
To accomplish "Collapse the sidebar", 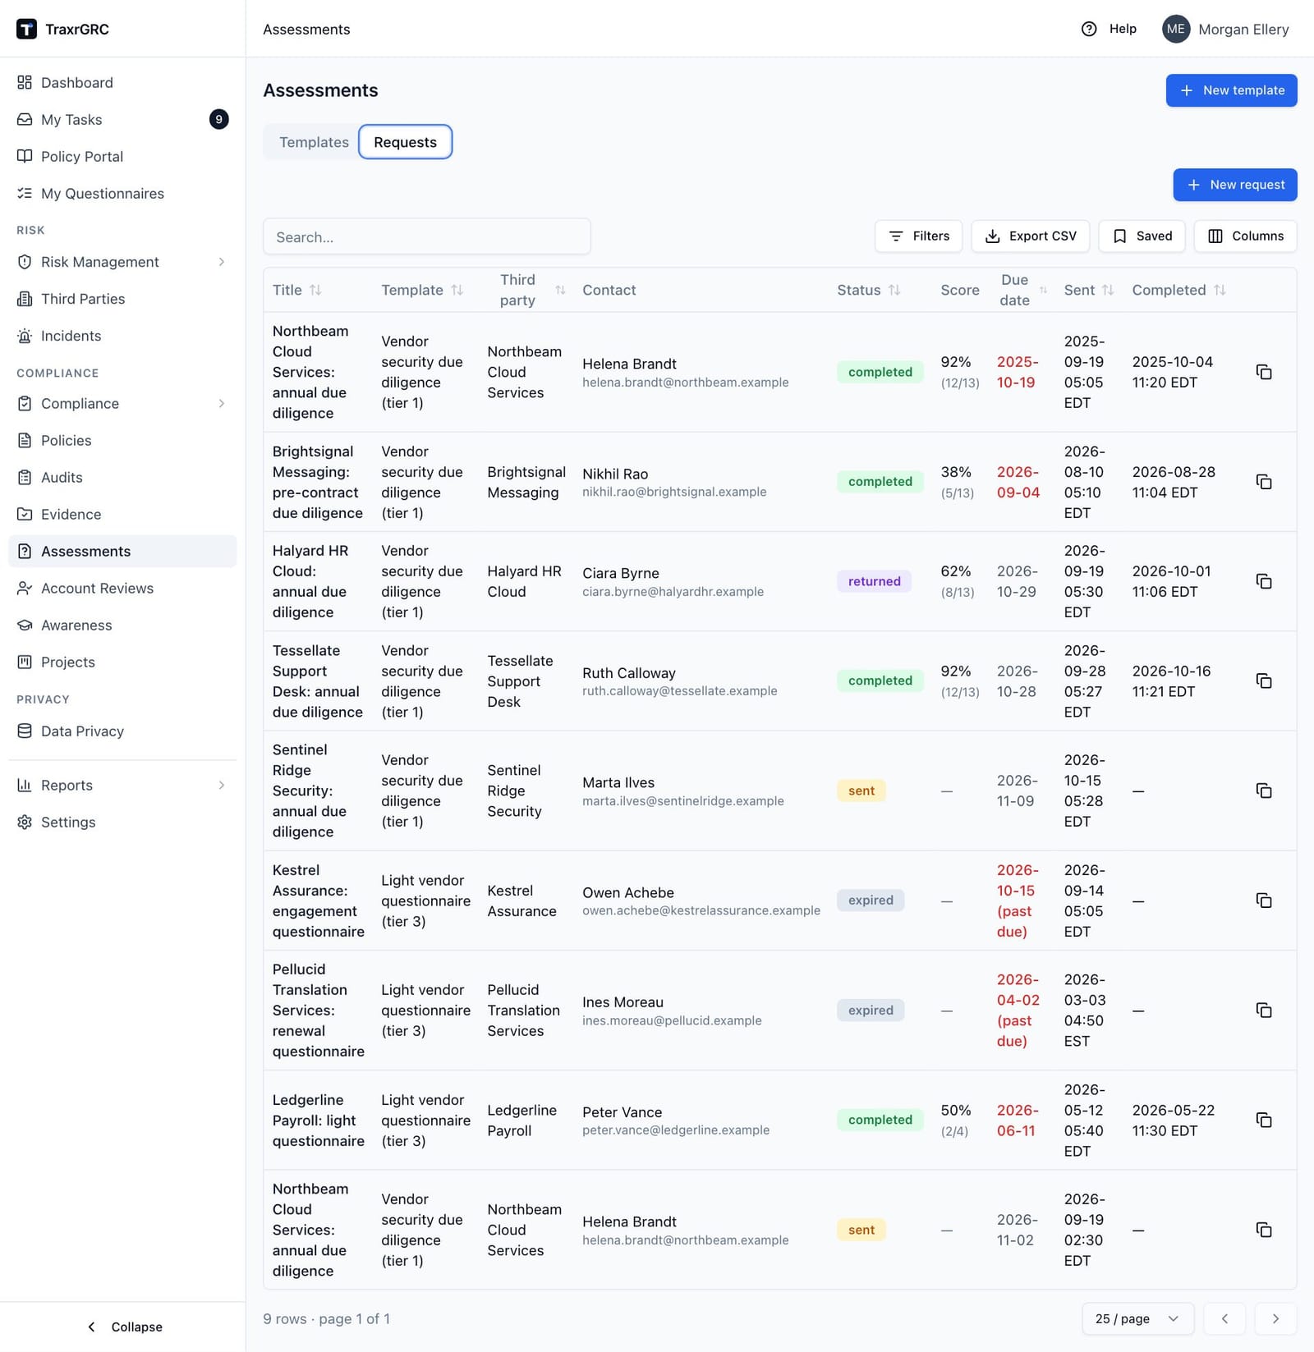I will 123,1327.
